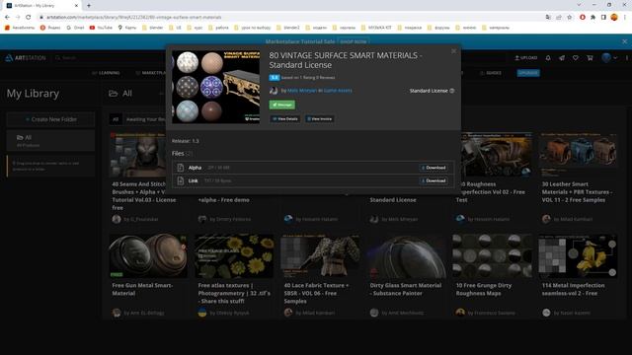The height and width of the screenshot is (355, 632).
Task: Open the Guides menu
Action: tap(491, 73)
